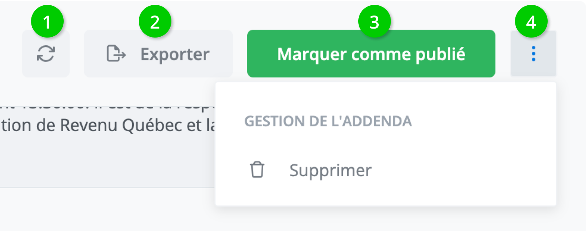Collapse the kebab dropdown via blue dots
The width and height of the screenshot is (586, 231).
tap(533, 54)
